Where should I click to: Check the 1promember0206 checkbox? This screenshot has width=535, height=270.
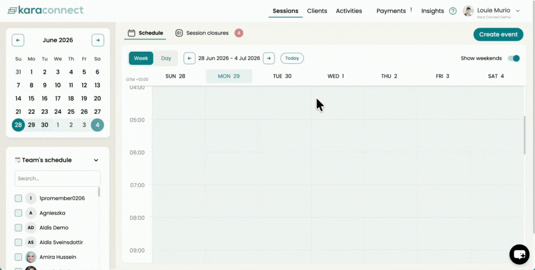point(18,198)
